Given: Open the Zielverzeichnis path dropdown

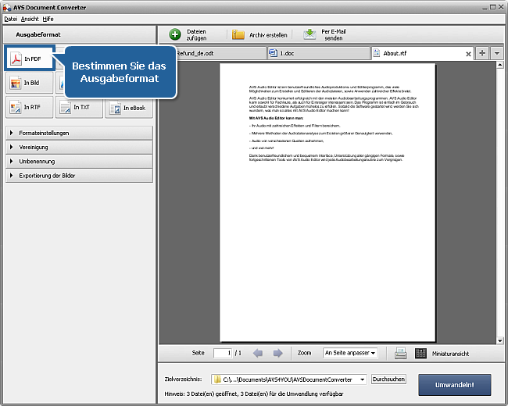Looking at the screenshot, I should coord(362,379).
